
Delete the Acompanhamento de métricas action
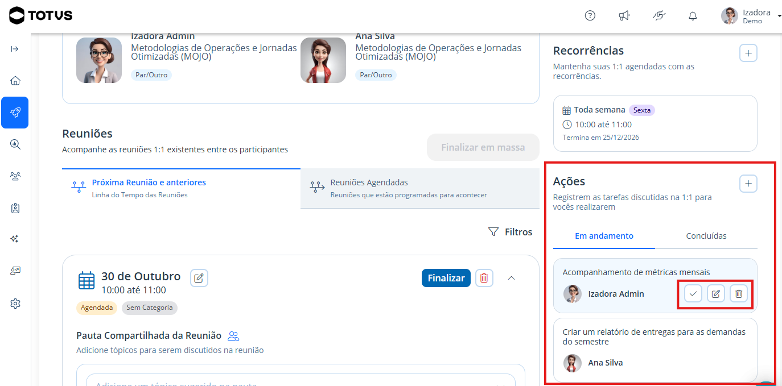[739, 294]
